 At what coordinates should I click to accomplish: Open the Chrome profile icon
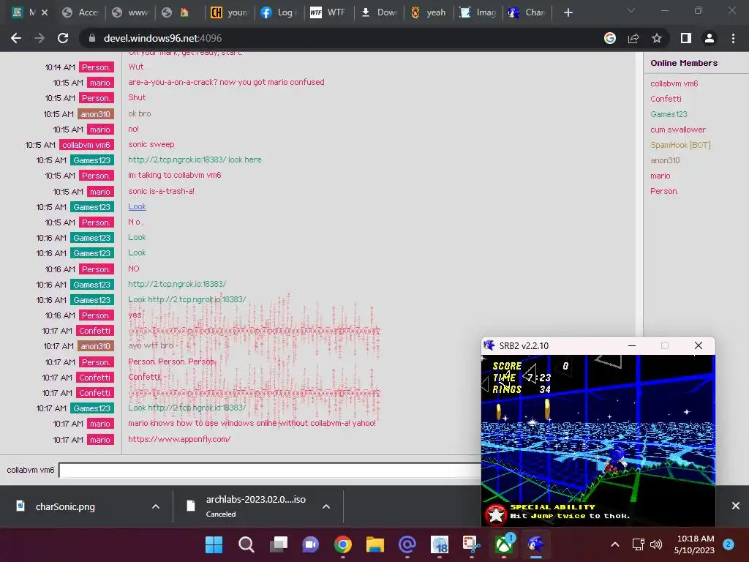(710, 38)
